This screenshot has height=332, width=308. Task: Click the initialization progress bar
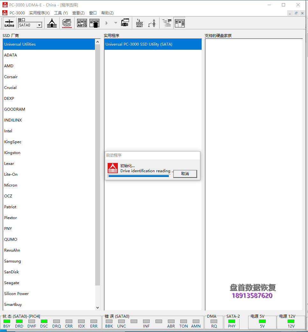click(139, 176)
